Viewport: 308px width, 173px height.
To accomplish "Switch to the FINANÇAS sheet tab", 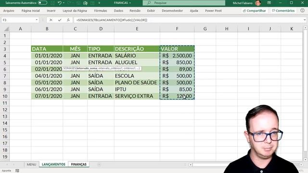I will pyautogui.click(x=78, y=164).
